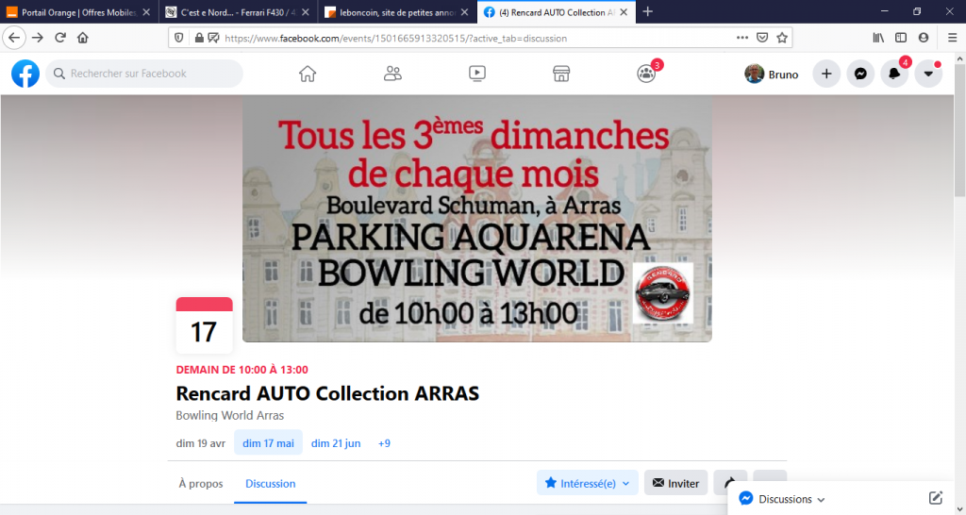
Task: Click the permissions icon beside the padlock
Action: [x=214, y=38]
